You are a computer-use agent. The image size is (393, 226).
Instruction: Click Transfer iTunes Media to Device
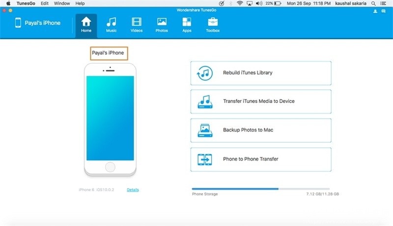click(x=261, y=101)
